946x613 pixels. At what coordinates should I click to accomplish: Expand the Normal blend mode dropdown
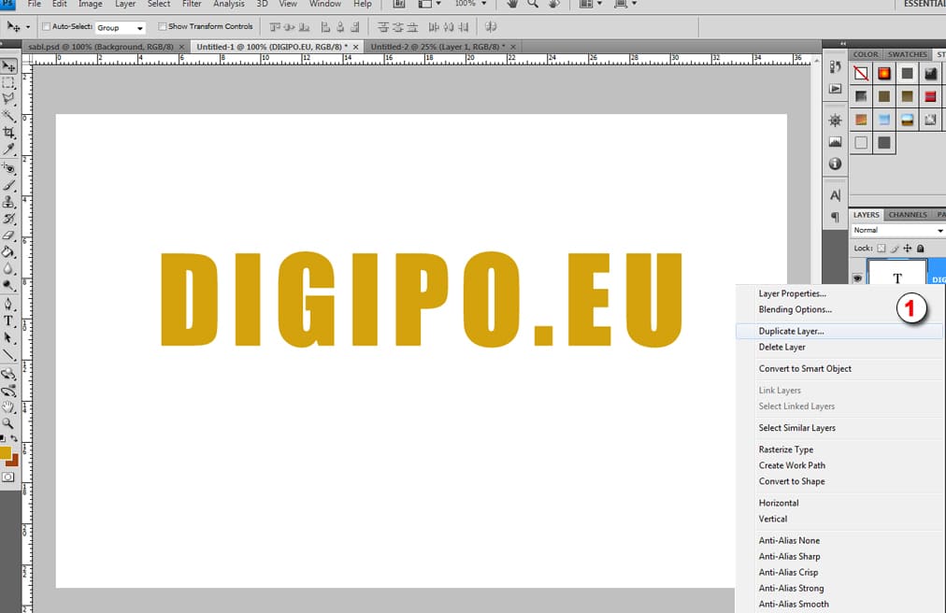(x=897, y=230)
